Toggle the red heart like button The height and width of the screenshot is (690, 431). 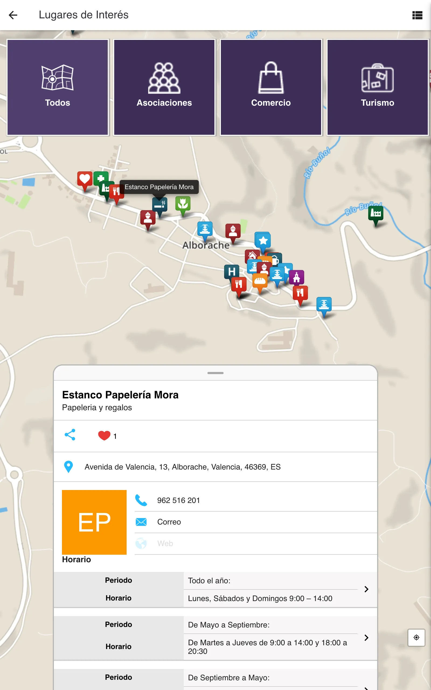click(104, 436)
